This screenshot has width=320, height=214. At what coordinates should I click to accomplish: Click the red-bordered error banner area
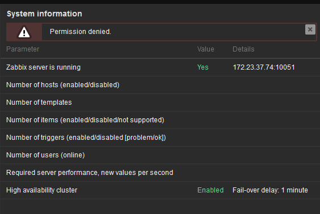pyautogui.click(x=162, y=32)
